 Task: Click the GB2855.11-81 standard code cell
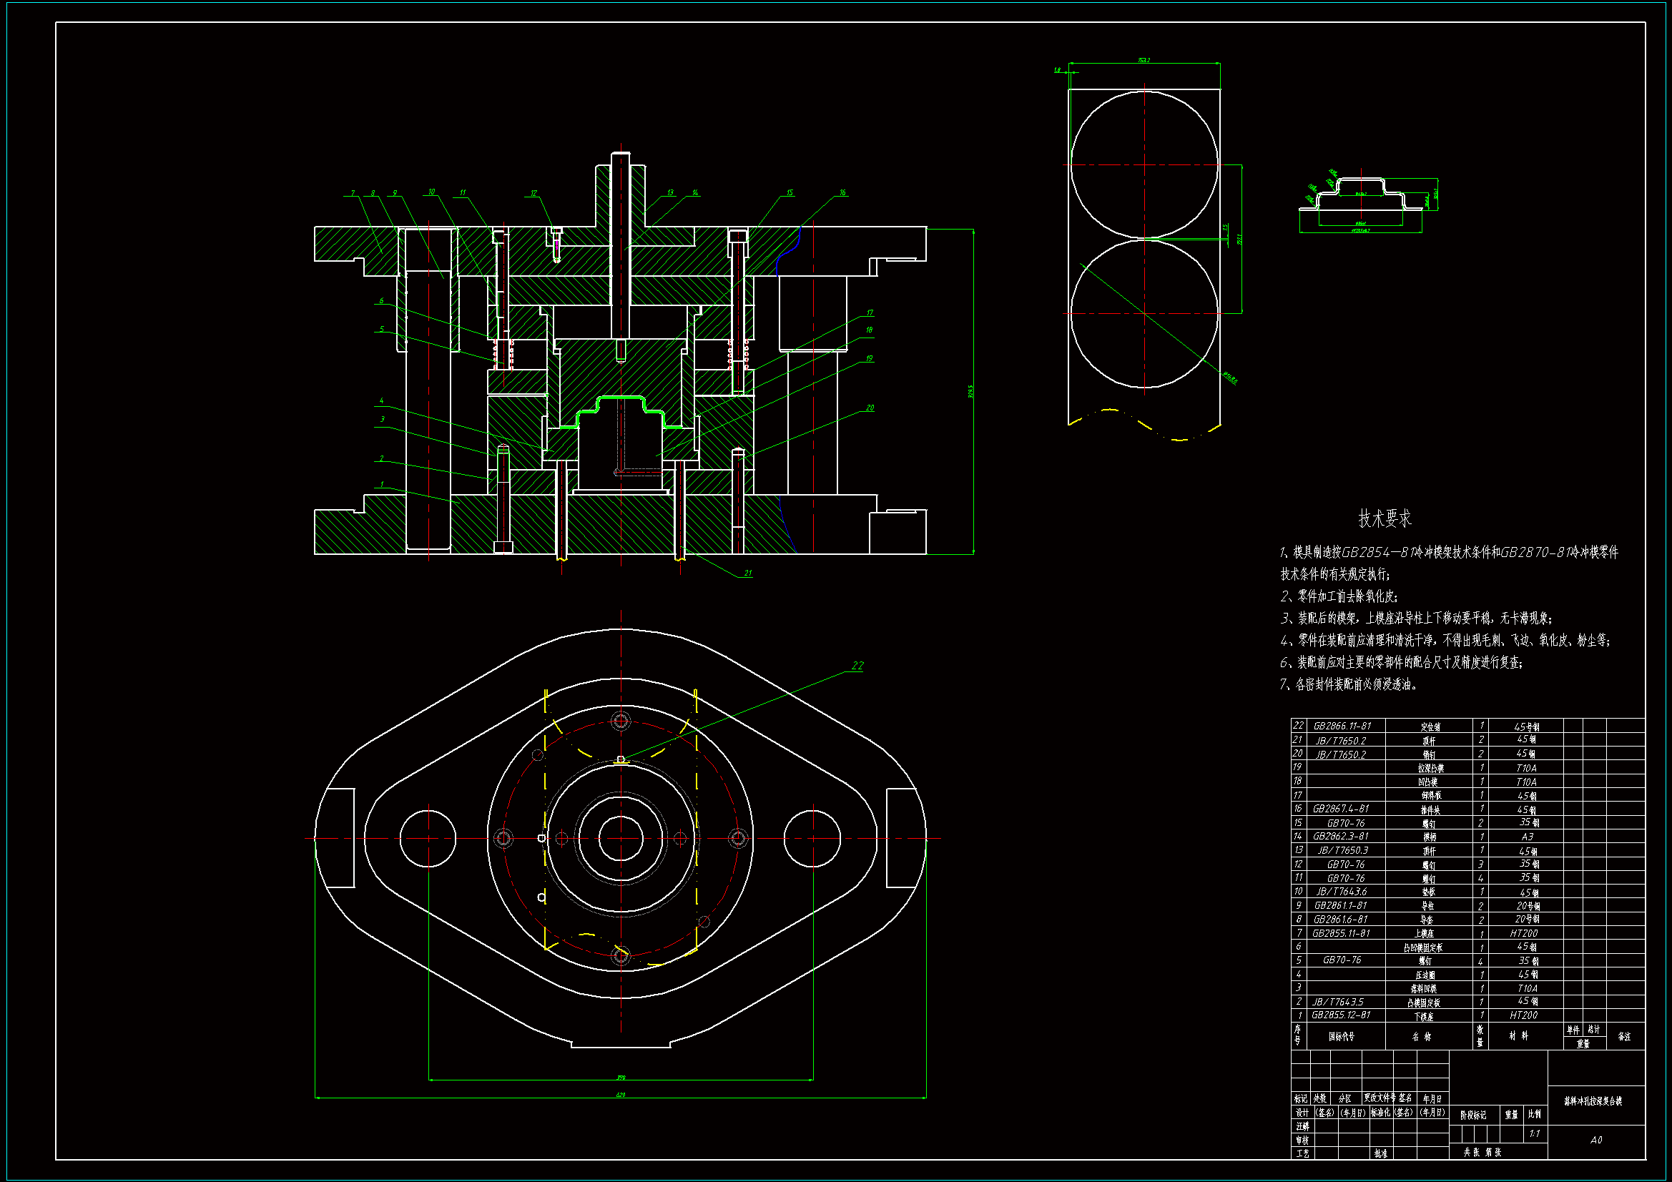(1341, 933)
